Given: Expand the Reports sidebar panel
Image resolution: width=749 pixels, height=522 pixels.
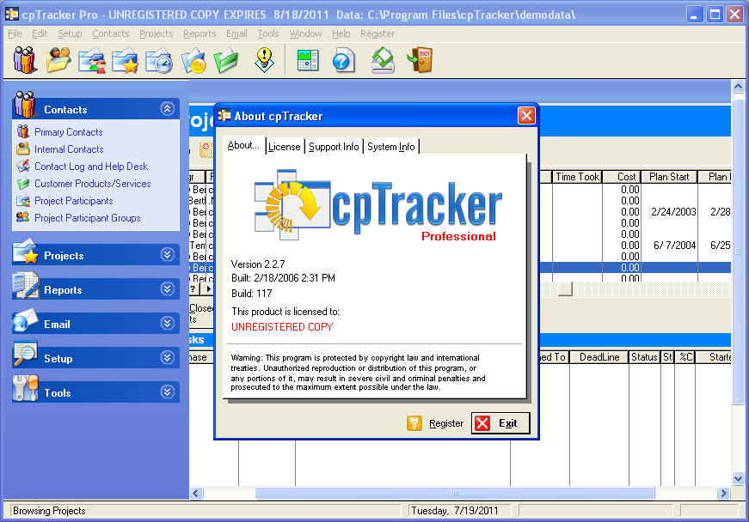Looking at the screenshot, I should coord(167,288).
